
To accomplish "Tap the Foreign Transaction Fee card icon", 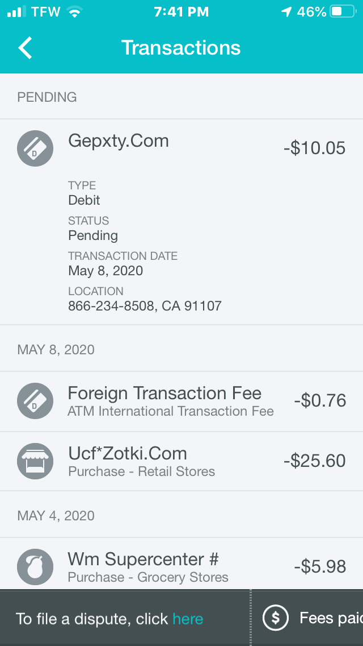I will tap(35, 401).
